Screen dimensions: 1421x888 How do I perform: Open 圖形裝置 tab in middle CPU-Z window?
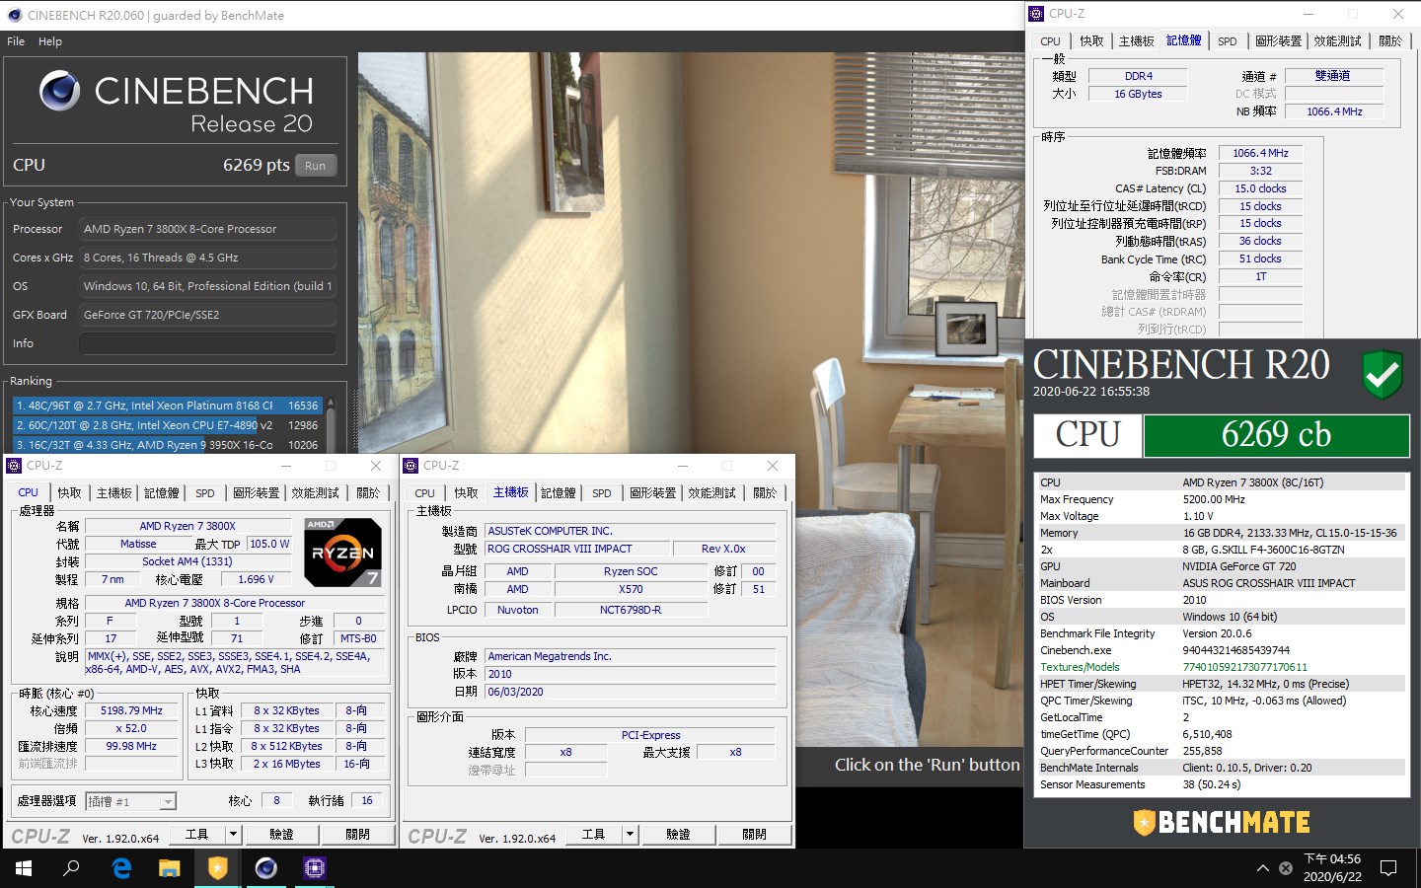click(x=652, y=492)
